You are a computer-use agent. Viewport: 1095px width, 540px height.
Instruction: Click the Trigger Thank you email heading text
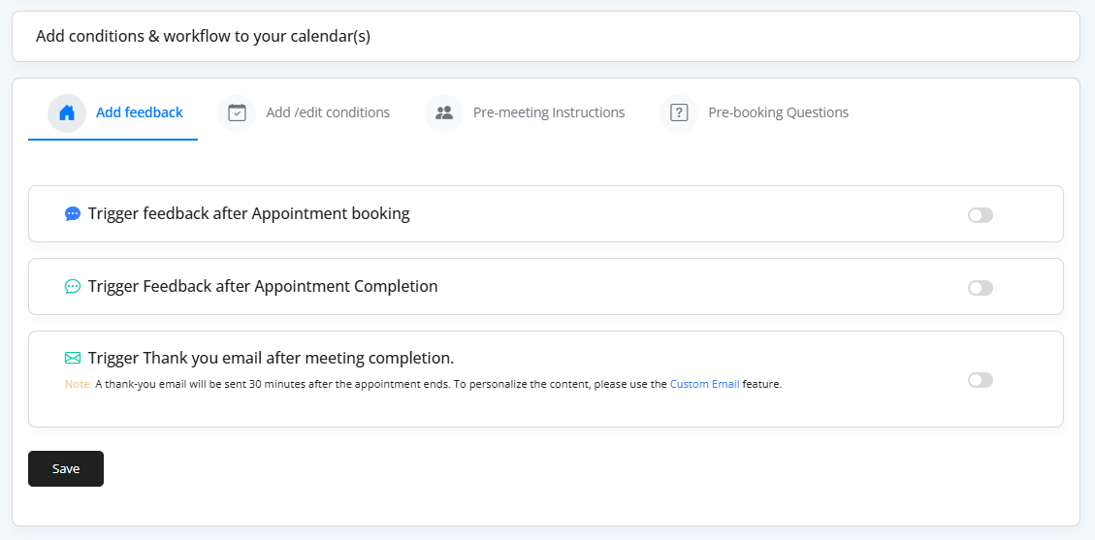tap(271, 358)
